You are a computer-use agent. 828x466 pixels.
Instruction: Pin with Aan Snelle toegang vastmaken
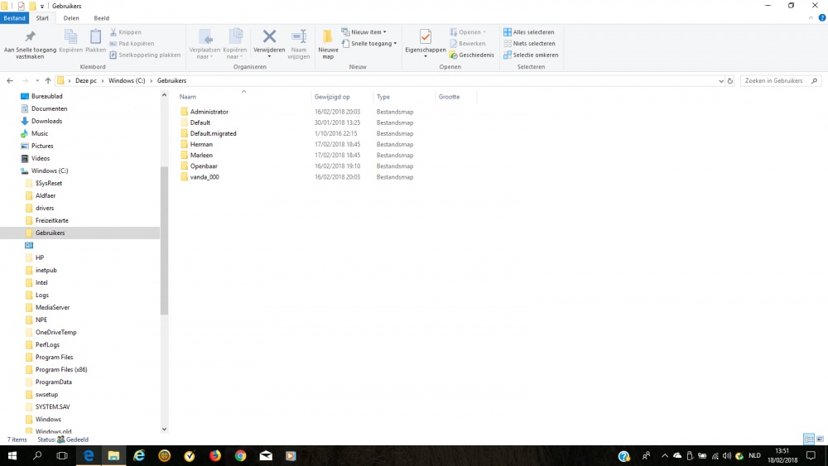[30, 43]
